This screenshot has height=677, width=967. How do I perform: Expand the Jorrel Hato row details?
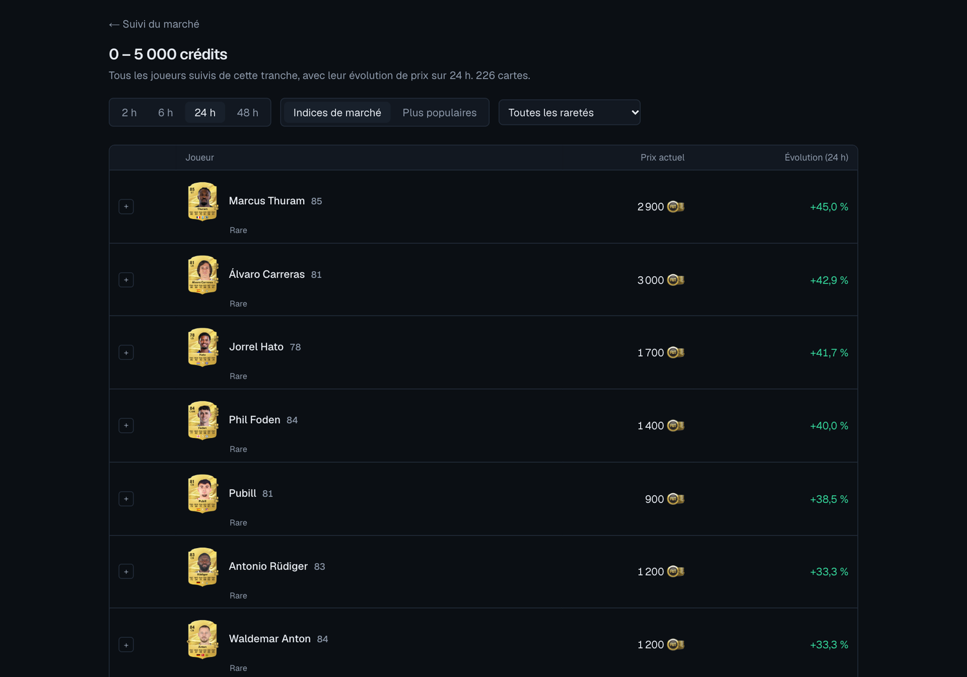click(126, 353)
